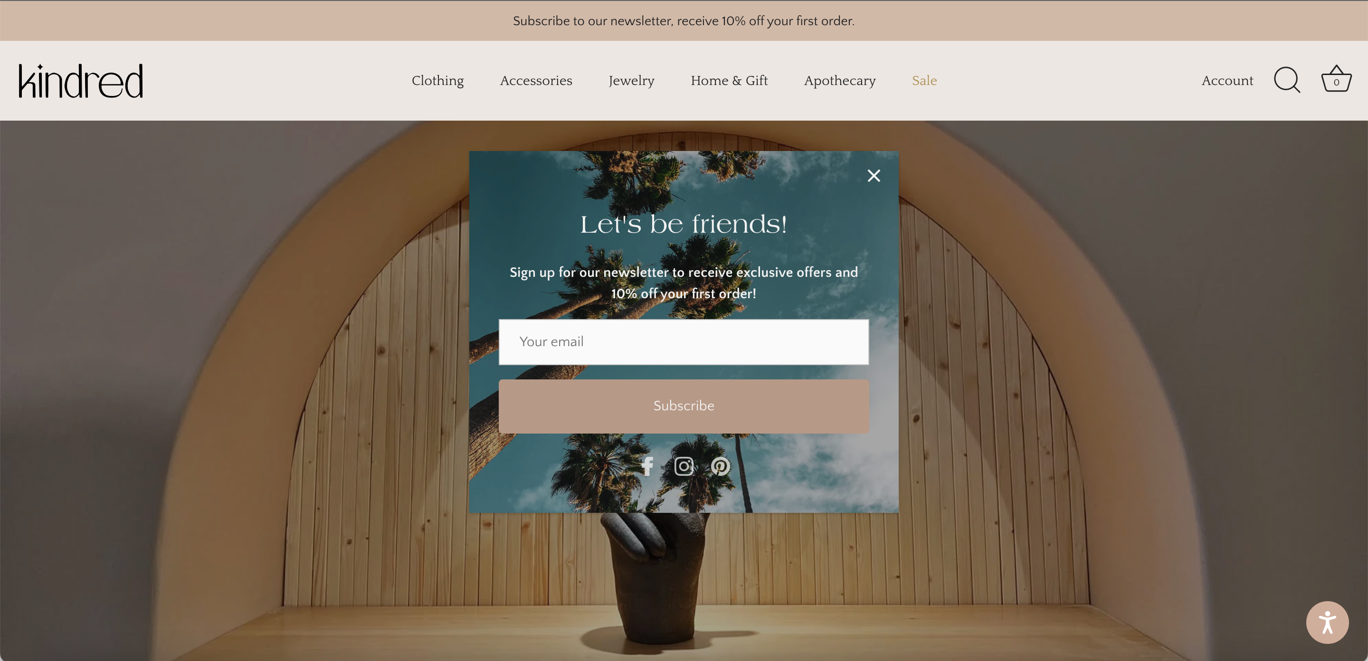Click the "Let's be friends!" heading

click(684, 225)
